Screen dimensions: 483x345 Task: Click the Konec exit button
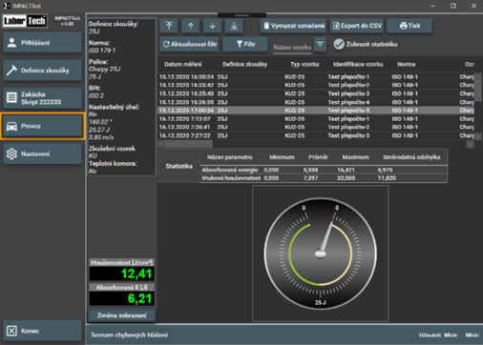(x=42, y=331)
